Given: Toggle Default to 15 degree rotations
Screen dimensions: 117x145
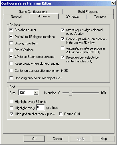Looking at the screenshot, I should click(11, 36).
